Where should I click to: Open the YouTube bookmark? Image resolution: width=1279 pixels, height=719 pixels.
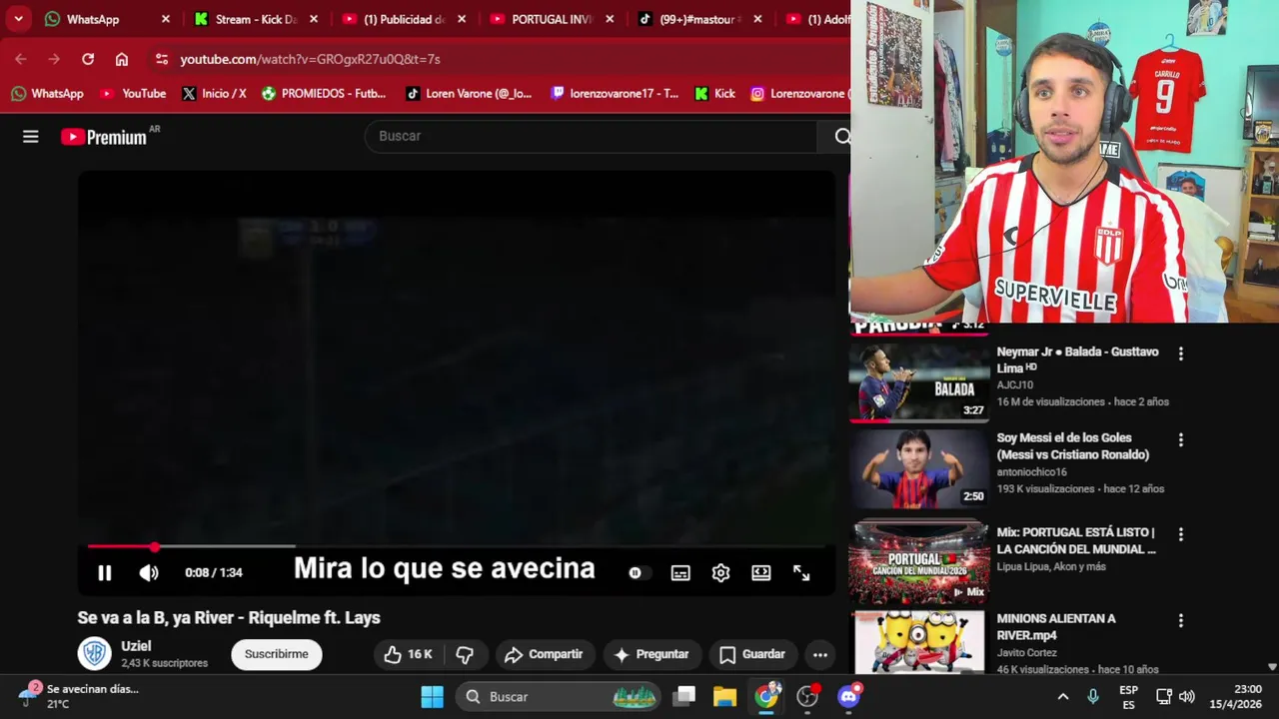click(133, 93)
